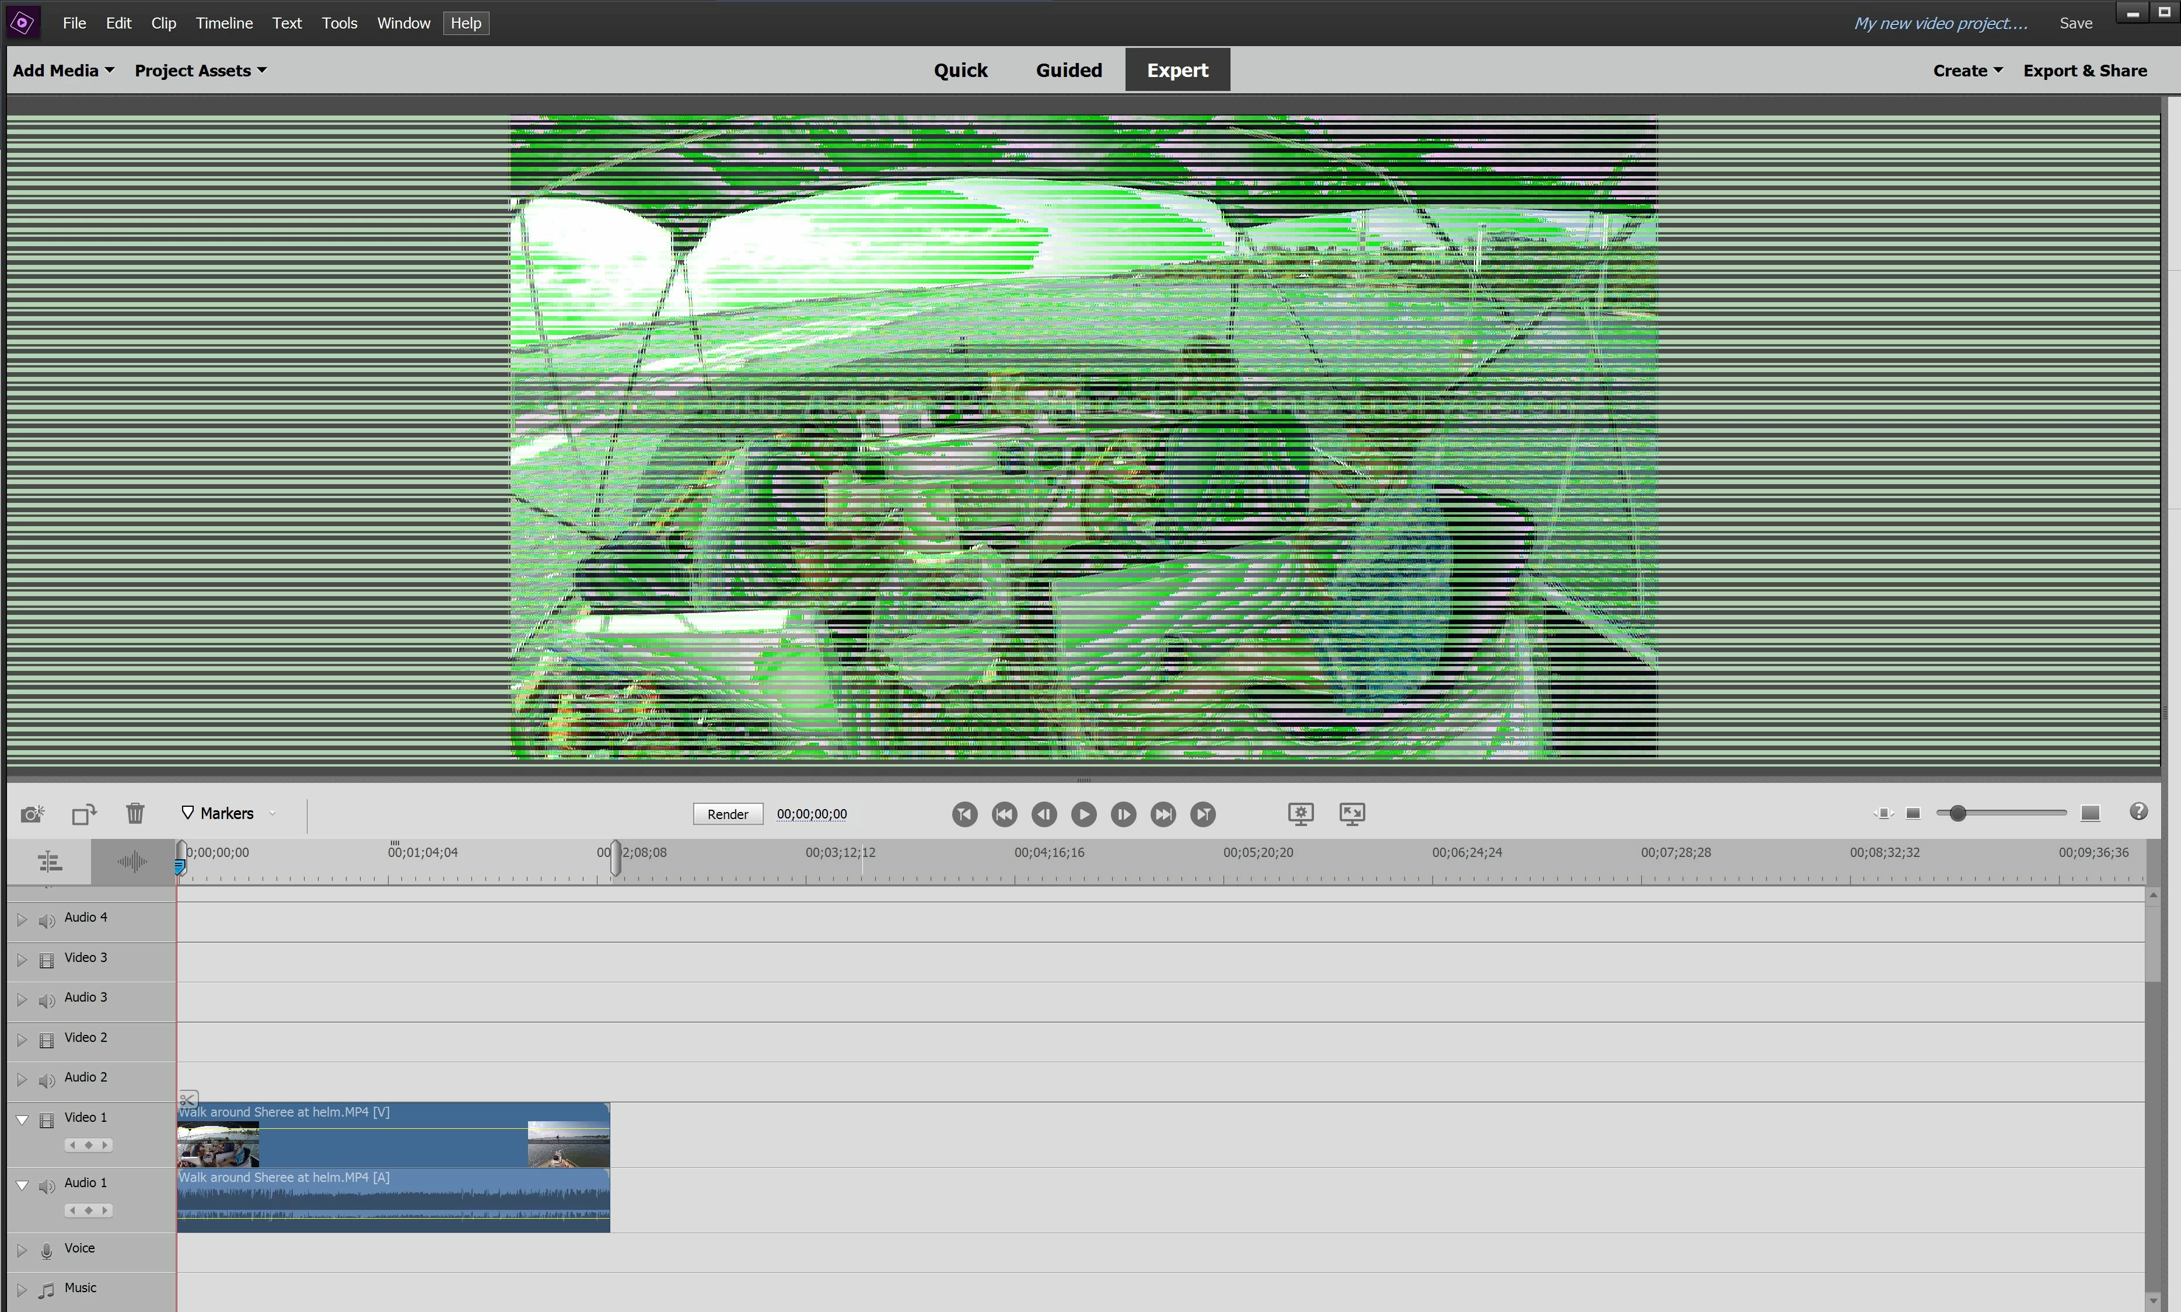The width and height of the screenshot is (2181, 1312).
Task: Switch to the Guided tab
Action: [1069, 71]
